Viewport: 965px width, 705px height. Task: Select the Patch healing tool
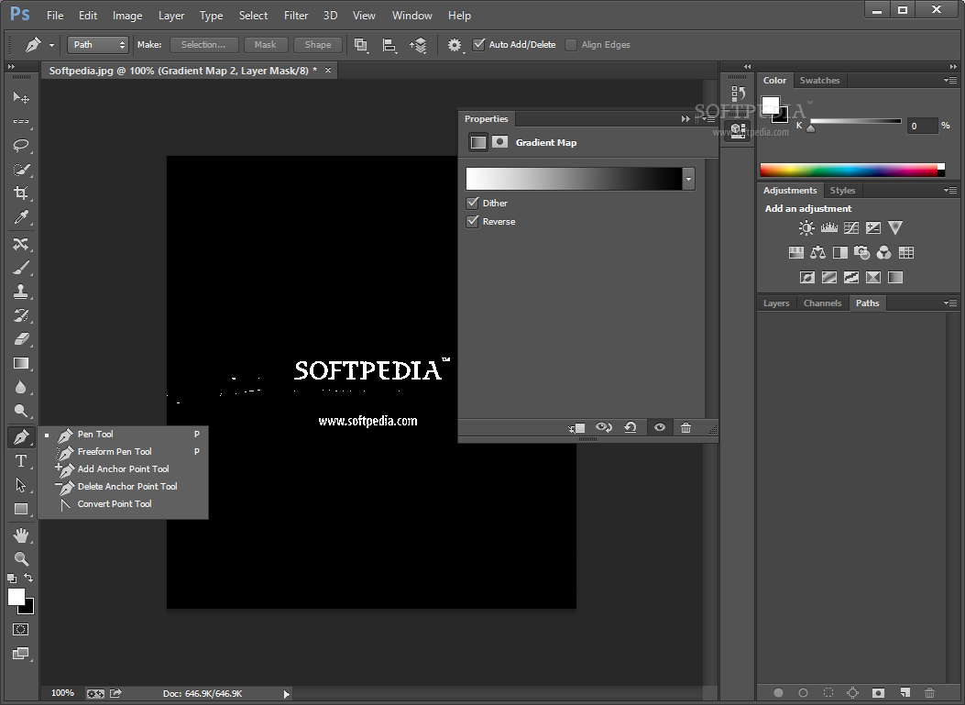coord(21,244)
